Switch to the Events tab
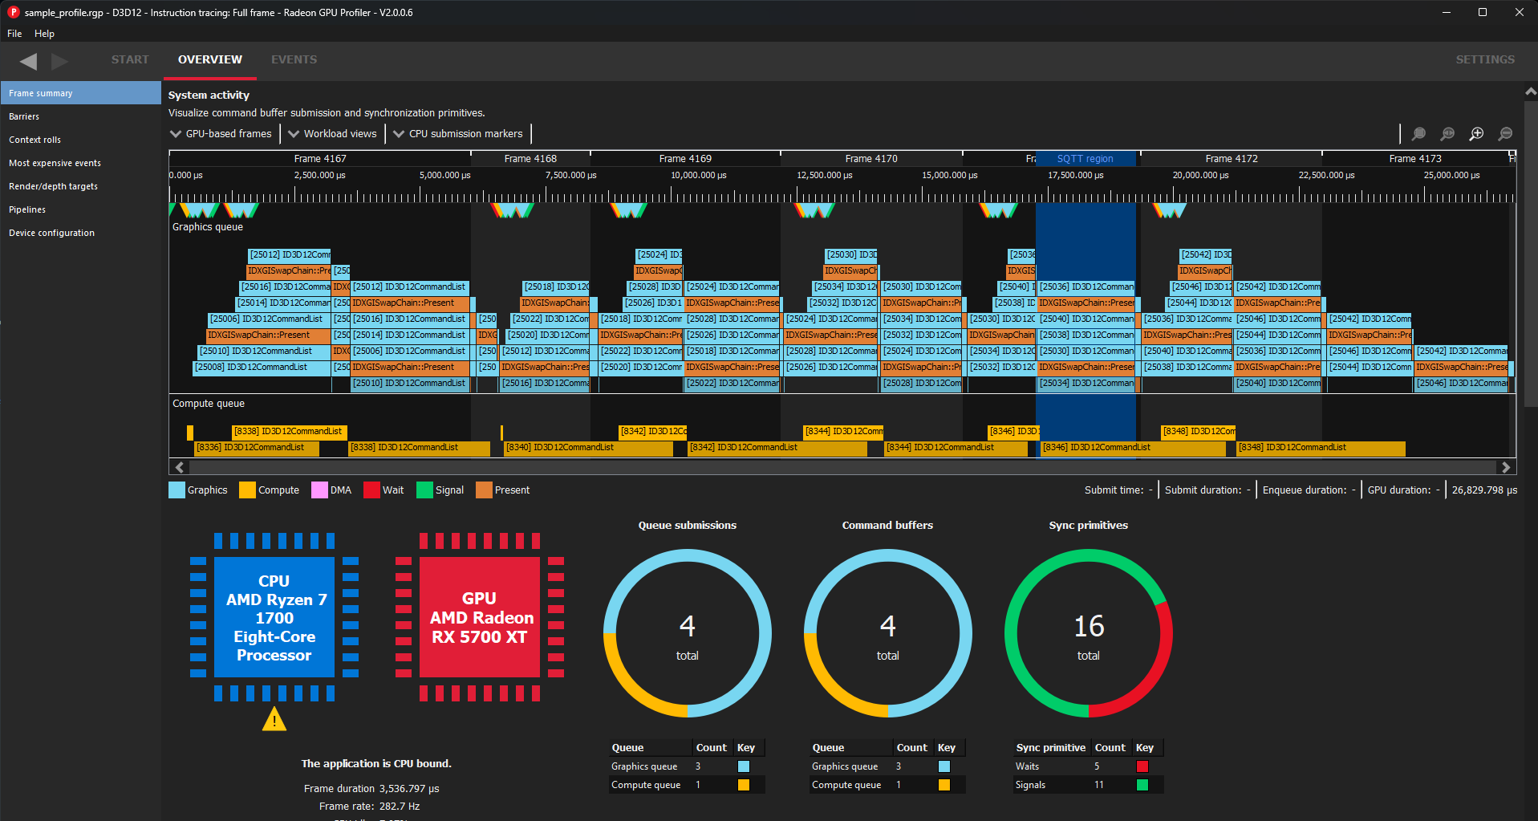This screenshot has width=1538, height=821. coord(294,60)
